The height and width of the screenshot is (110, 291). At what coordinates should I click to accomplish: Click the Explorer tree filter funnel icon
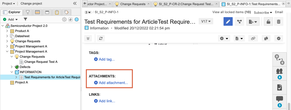coord(25,19)
